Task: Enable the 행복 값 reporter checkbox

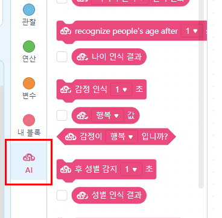Action: (x=62, y=115)
